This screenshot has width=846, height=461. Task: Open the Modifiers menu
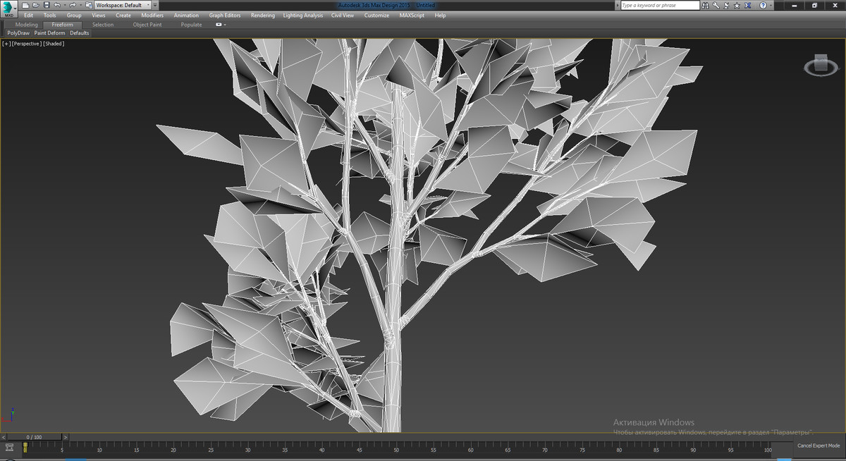[152, 15]
